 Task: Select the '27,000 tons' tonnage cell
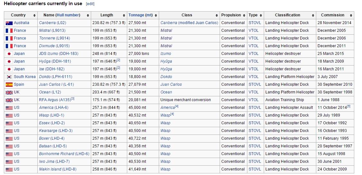pyautogui.click(x=143, y=54)
